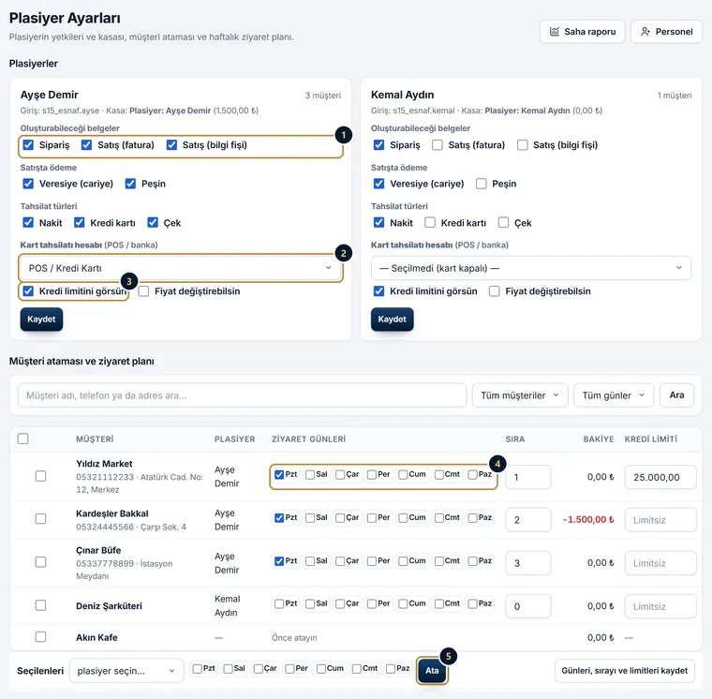Screen dimensions: 712x699
Task: Click numbered marker 1 badge
Action: coord(344,135)
